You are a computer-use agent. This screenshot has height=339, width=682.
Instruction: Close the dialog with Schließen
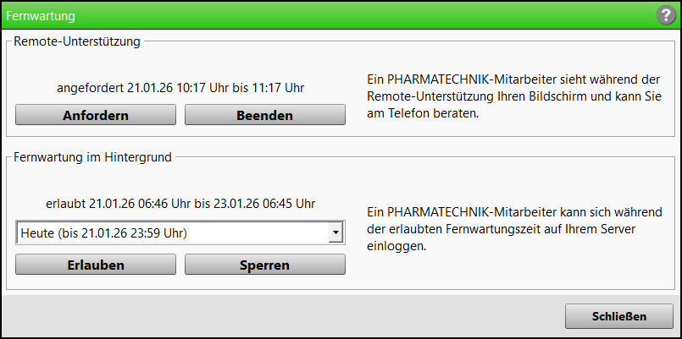[618, 316]
